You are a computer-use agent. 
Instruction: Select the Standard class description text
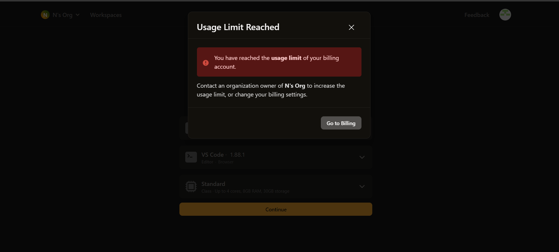(245, 191)
